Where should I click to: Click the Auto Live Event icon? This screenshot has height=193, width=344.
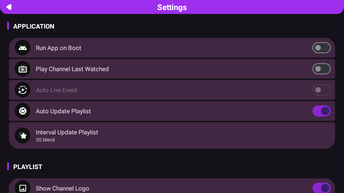click(23, 90)
